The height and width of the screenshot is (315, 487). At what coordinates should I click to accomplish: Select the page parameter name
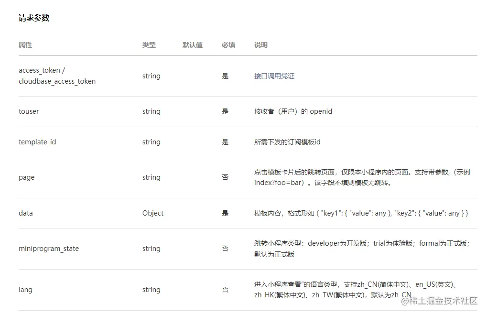(27, 177)
